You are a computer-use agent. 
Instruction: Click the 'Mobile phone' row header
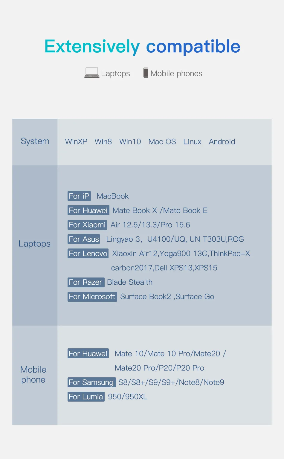click(x=33, y=375)
